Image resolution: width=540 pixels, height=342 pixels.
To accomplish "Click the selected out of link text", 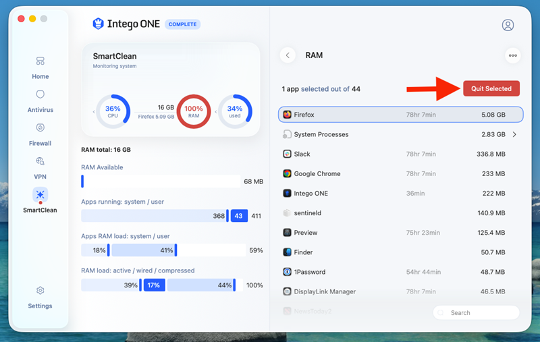I will [x=325, y=89].
